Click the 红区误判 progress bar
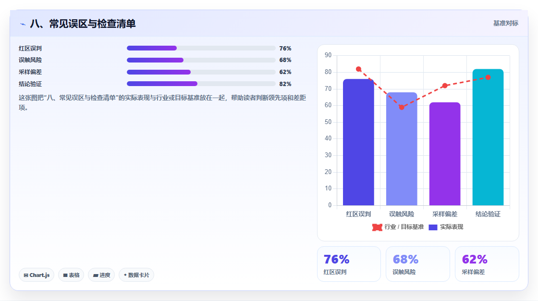 [201, 48]
